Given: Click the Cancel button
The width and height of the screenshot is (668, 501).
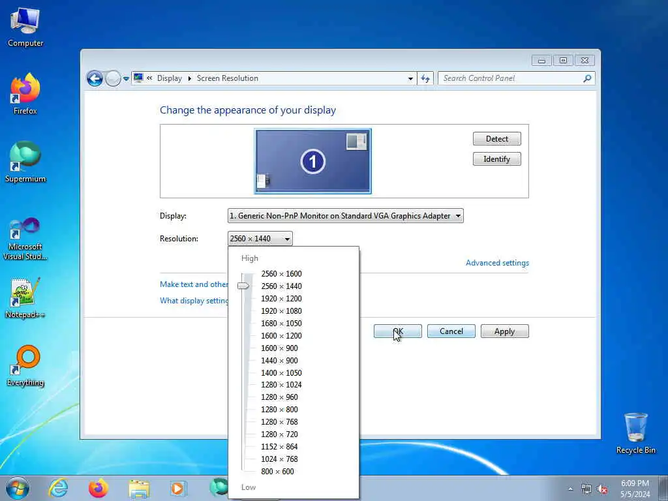Looking at the screenshot, I should point(451,331).
